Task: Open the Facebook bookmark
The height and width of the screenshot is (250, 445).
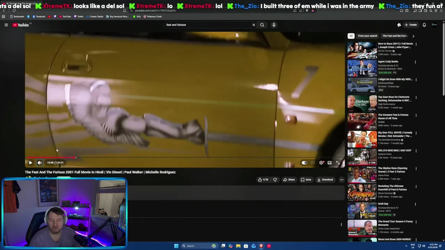Action: (x=39, y=16)
